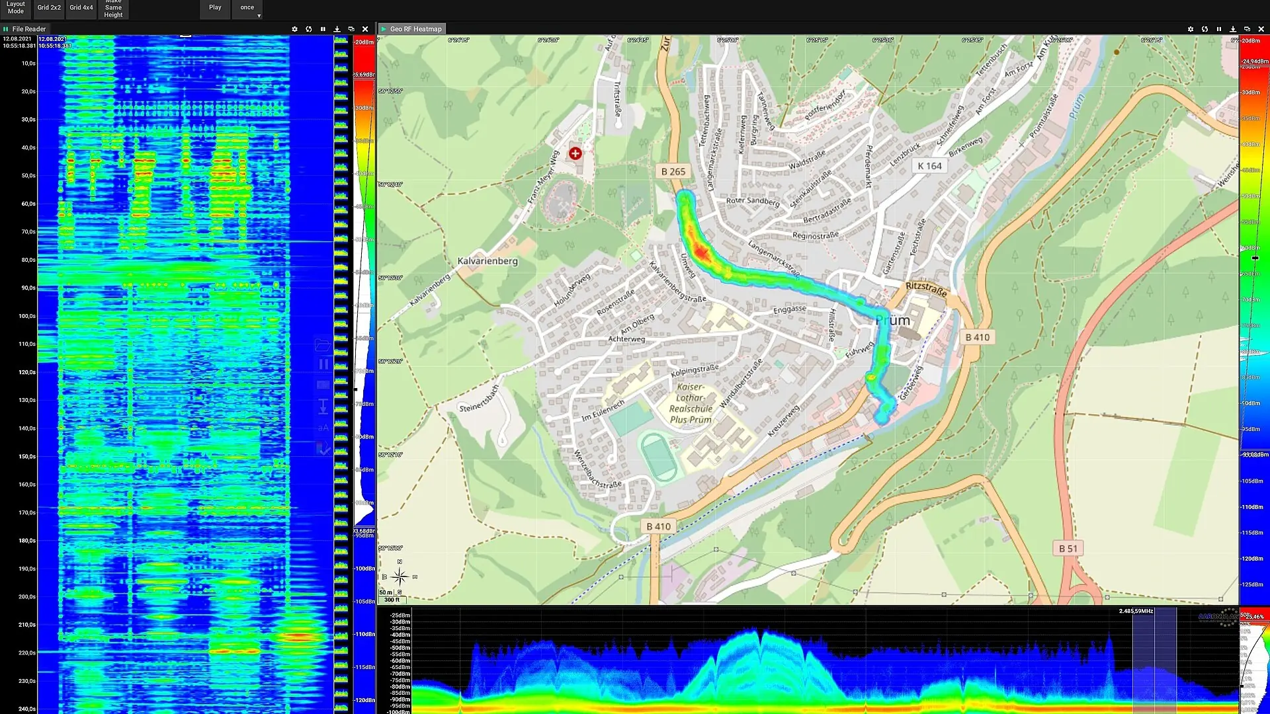Viewport: 1270px width, 714px height.
Task: Open Geo RF Heatmap settings gear
Action: tap(1191, 29)
